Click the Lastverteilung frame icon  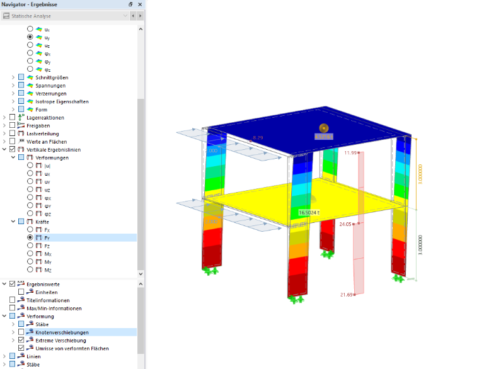coord(21,133)
